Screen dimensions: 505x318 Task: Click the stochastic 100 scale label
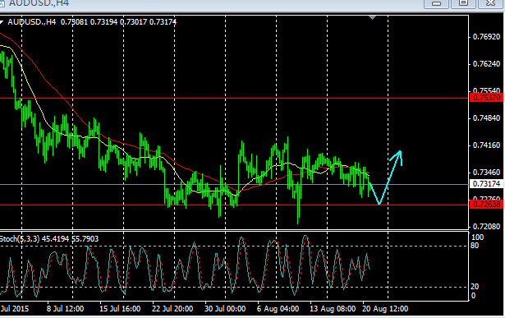pos(477,237)
